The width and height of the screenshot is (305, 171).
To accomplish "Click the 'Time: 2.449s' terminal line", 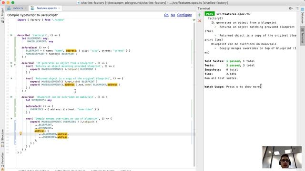I will click(x=220, y=74).
